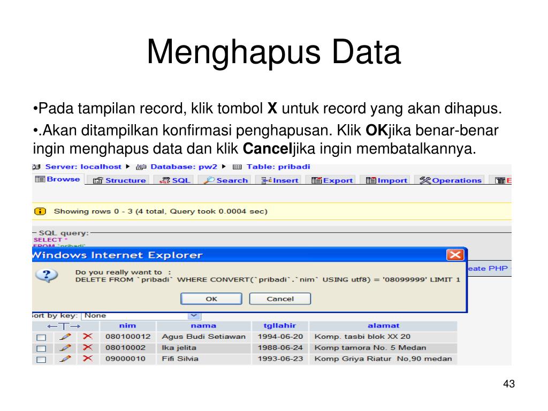
Task: Click the nim value 09000010
Action: [x=125, y=359]
